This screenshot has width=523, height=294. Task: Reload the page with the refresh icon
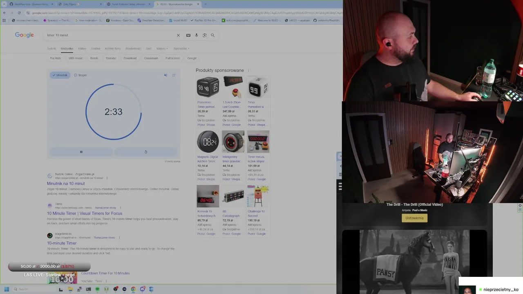[x=19, y=13]
